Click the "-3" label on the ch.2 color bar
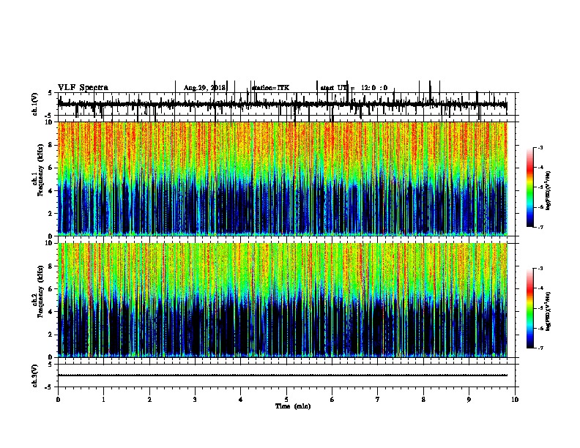The width and height of the screenshot is (580, 448). click(540, 269)
